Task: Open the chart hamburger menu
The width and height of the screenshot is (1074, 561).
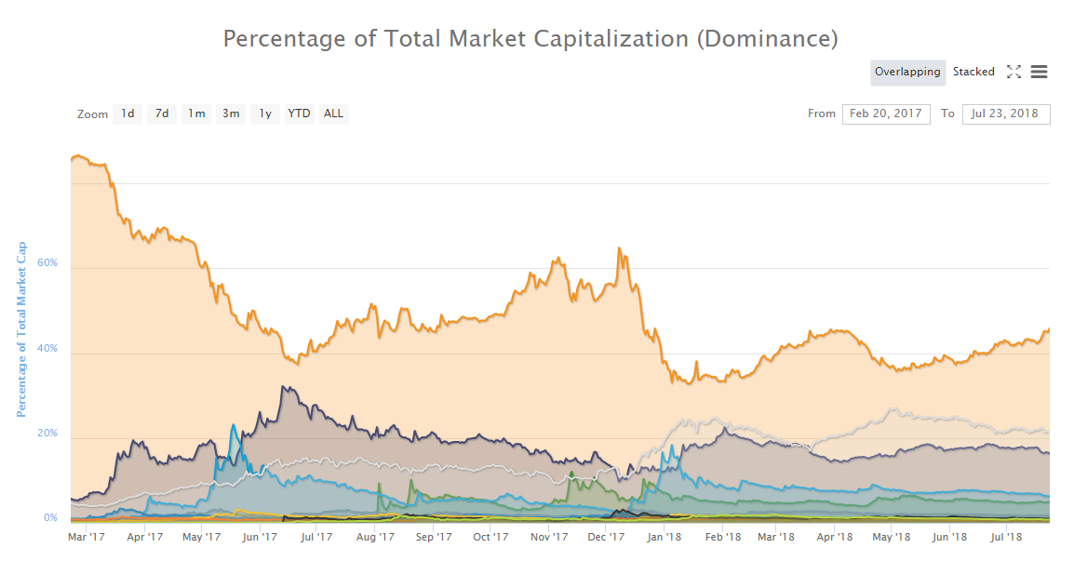Action: tap(1039, 72)
